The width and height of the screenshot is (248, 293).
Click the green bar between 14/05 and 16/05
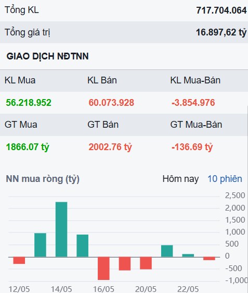[83, 246]
